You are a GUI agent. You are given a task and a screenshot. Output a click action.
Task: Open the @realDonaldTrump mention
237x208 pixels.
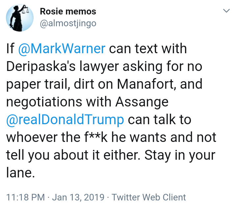[65, 120]
